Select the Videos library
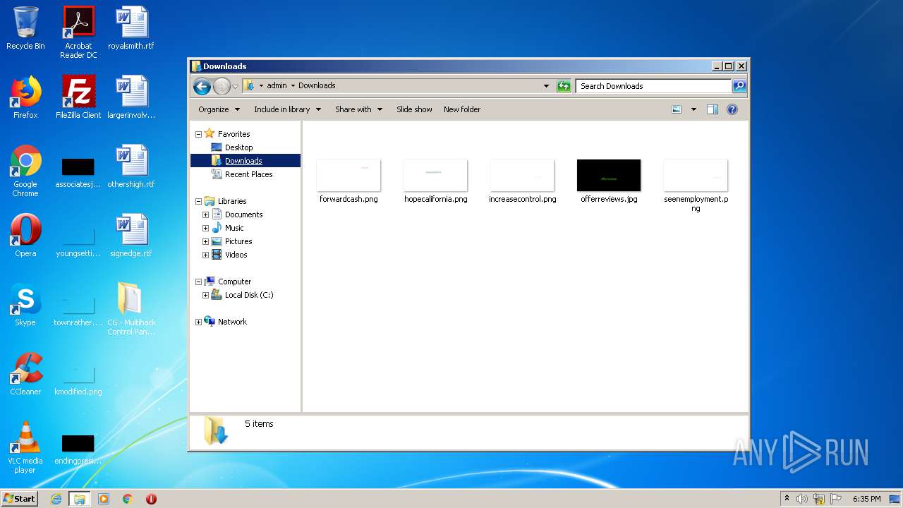The image size is (903, 508). tap(236, 255)
